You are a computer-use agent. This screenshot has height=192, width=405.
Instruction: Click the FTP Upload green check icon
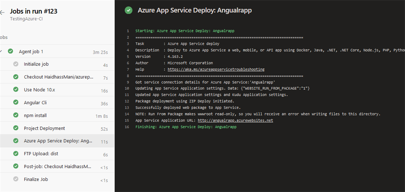click(16, 154)
